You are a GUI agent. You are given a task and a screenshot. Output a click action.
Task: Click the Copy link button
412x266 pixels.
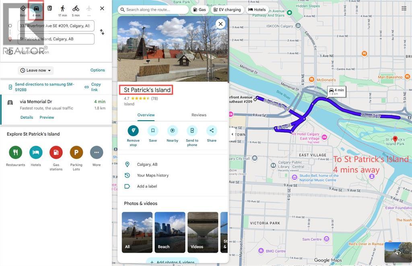pos(95,87)
